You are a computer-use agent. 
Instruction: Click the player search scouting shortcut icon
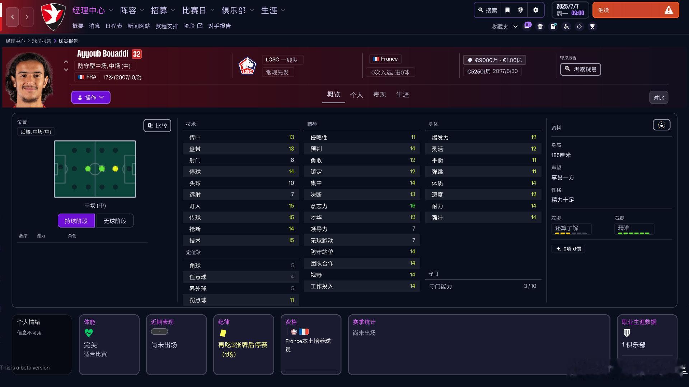pos(566,27)
